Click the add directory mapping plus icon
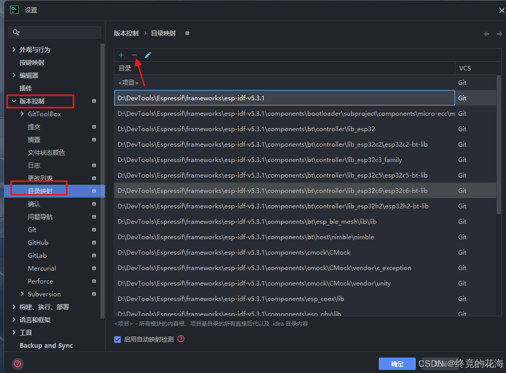The height and width of the screenshot is (373, 506). tap(121, 55)
